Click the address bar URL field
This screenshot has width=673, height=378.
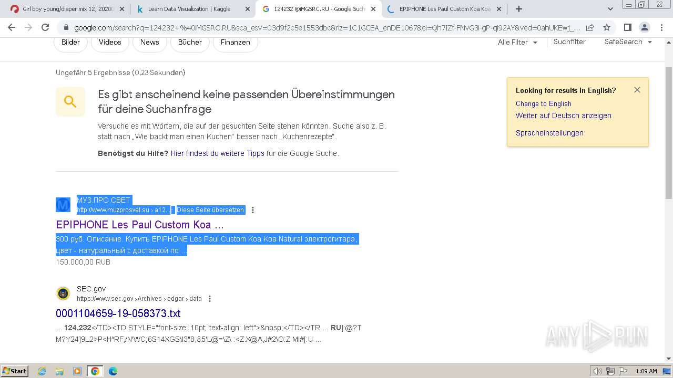327,27
